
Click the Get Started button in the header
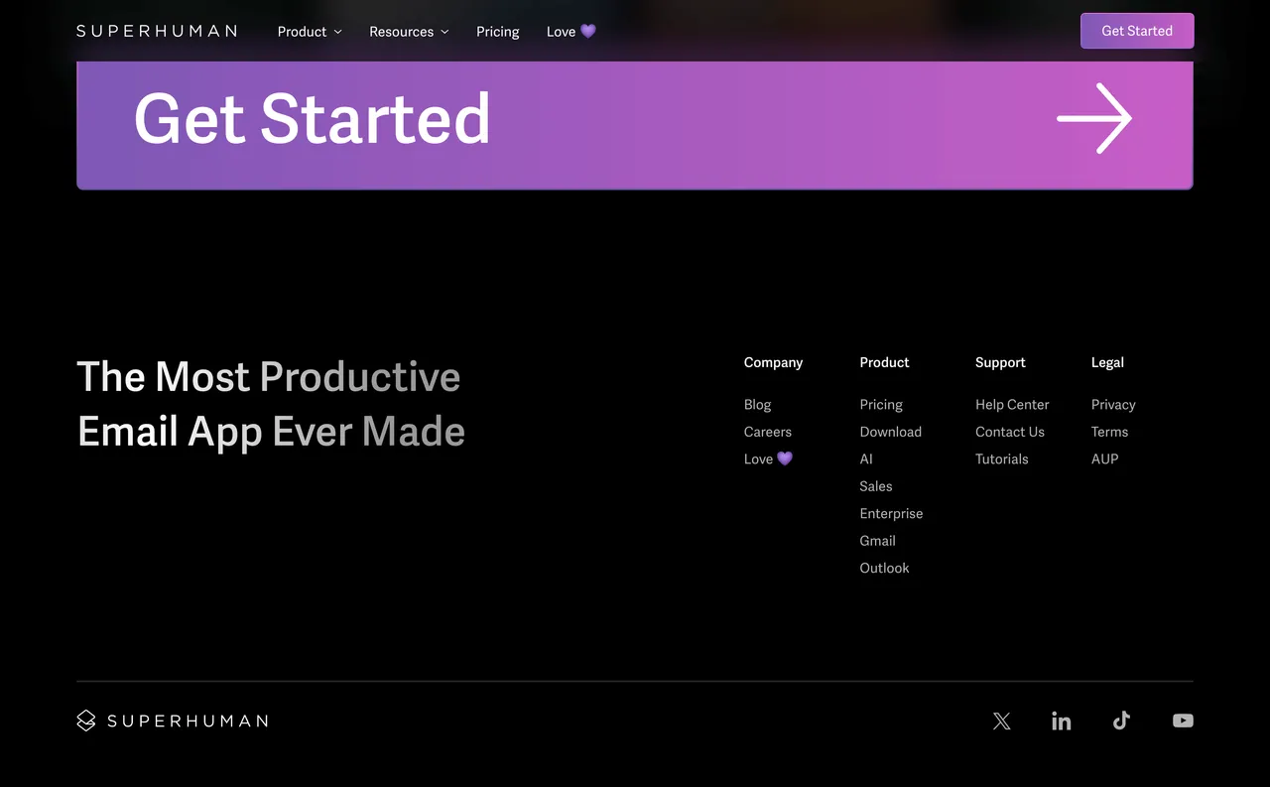pos(1137,31)
